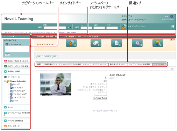Click the printer icon in the header
This screenshot has height=131, width=177.
click(x=167, y=16)
